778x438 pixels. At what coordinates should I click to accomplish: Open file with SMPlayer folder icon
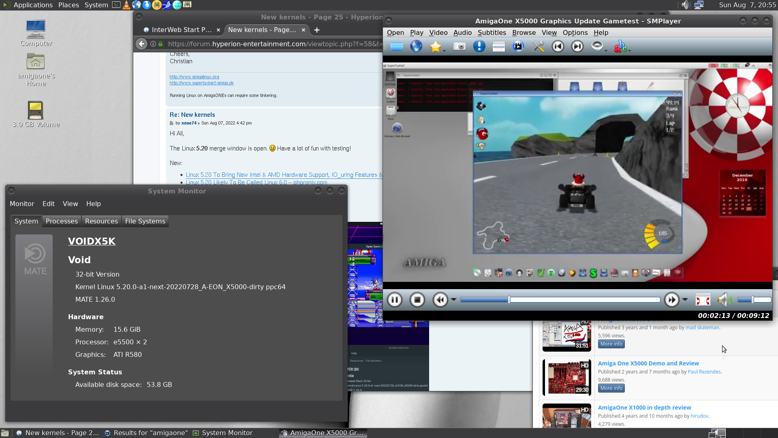coord(397,46)
